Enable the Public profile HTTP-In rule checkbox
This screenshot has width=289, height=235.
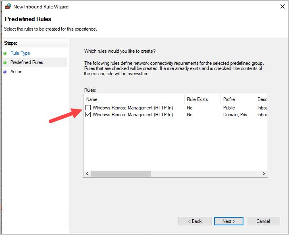click(88, 107)
